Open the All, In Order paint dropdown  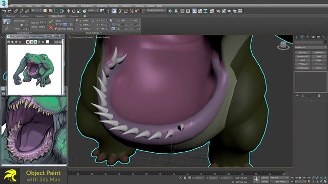[x=20, y=21]
